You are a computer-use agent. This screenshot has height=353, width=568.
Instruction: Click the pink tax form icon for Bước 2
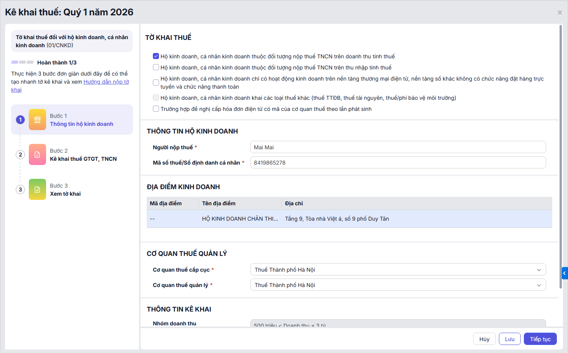point(37,155)
